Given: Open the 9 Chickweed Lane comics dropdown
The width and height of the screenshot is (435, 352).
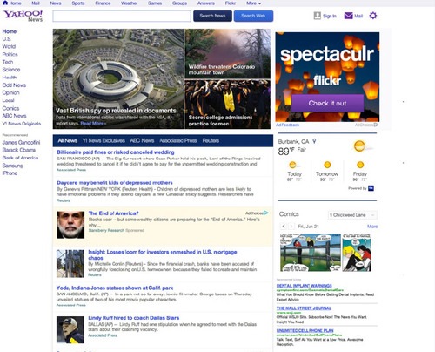Looking at the screenshot, I should pyautogui.click(x=352, y=215).
